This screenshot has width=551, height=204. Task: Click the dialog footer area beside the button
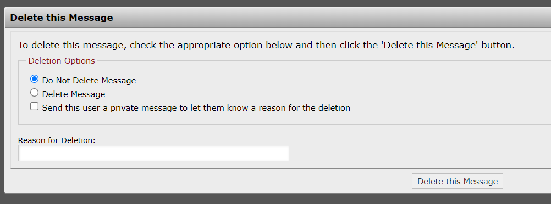click(x=211, y=181)
